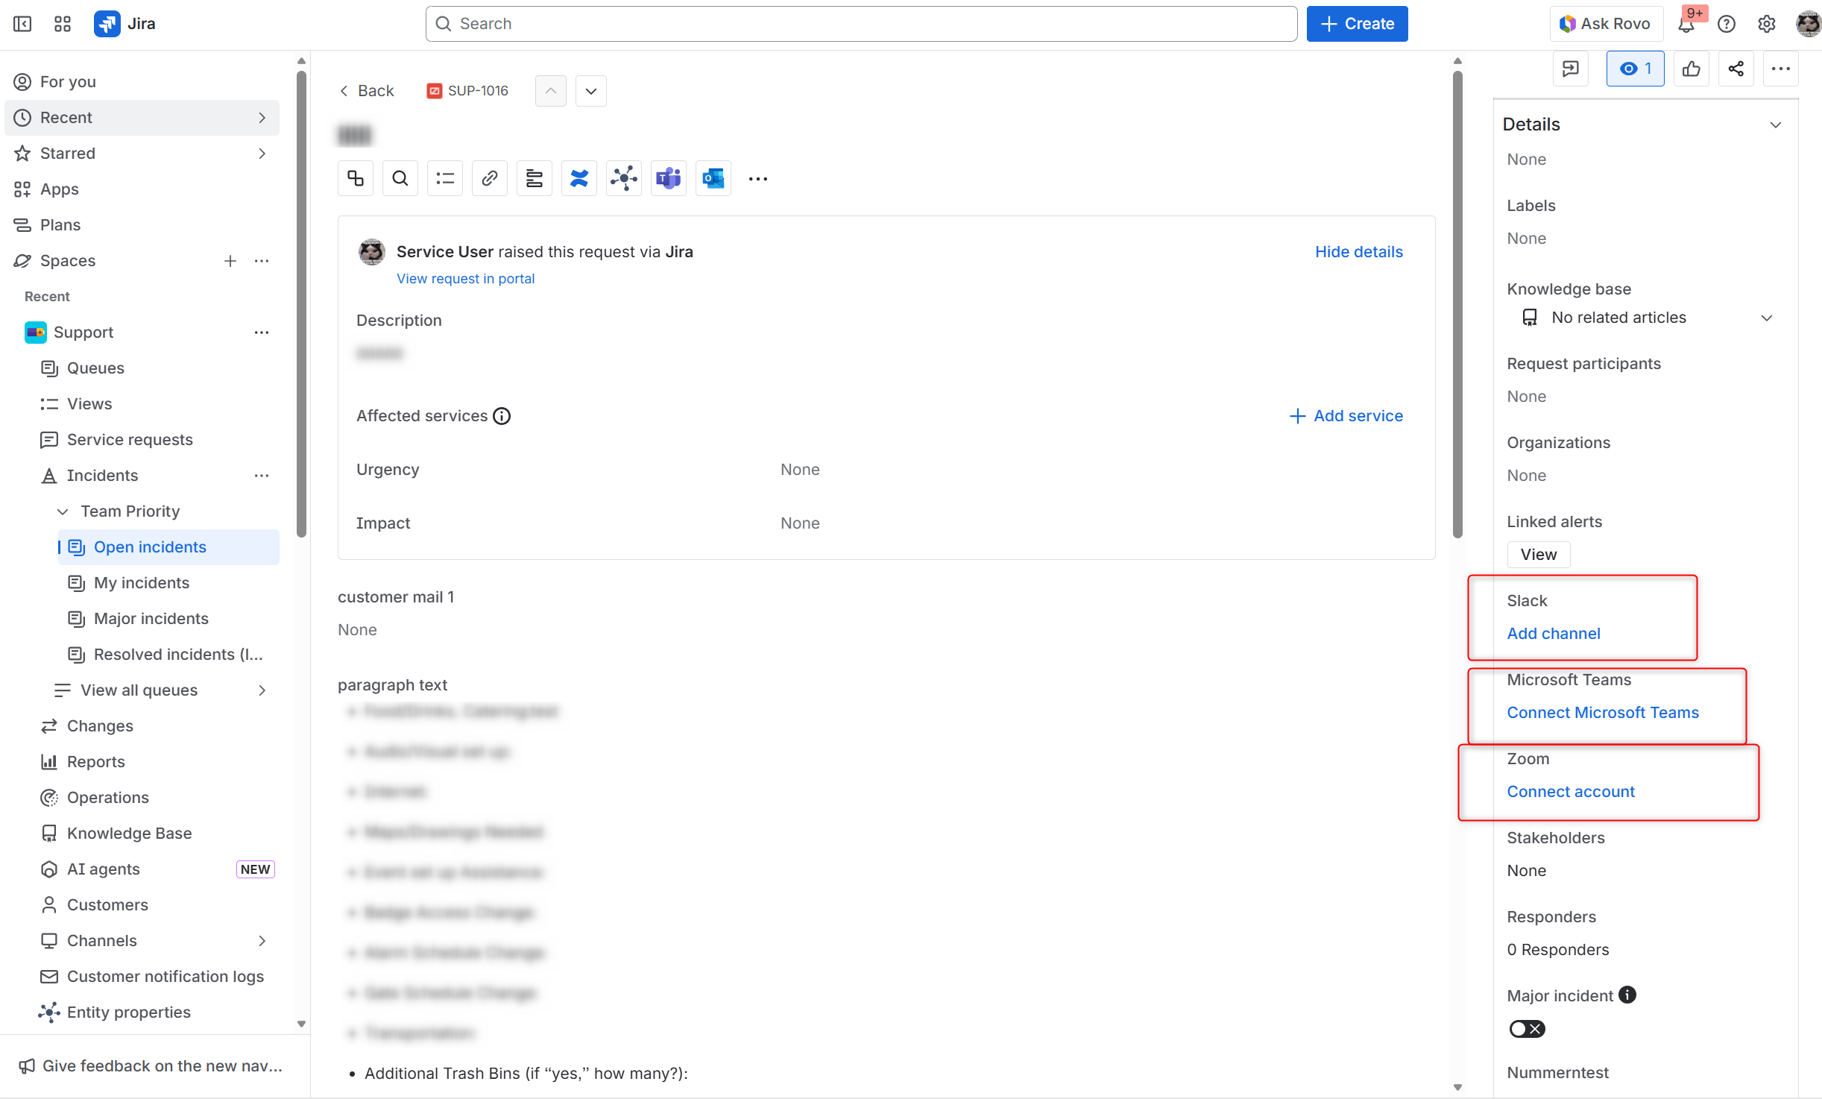Expand the No related articles dropdown
This screenshot has width=1822, height=1099.
point(1766,318)
